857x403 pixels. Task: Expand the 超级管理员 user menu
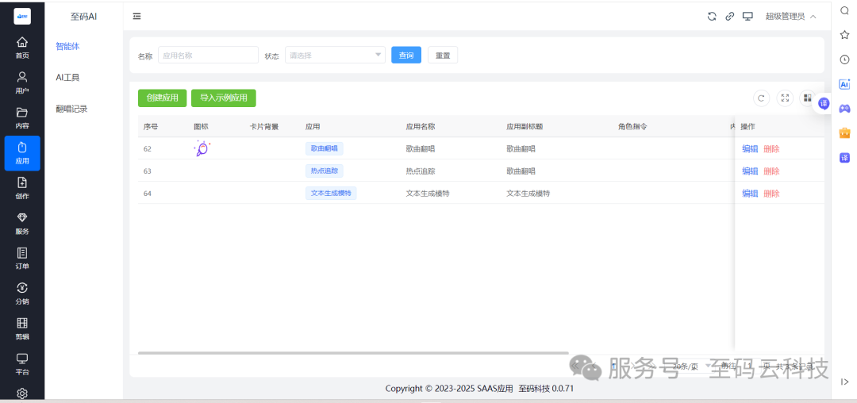click(x=790, y=17)
